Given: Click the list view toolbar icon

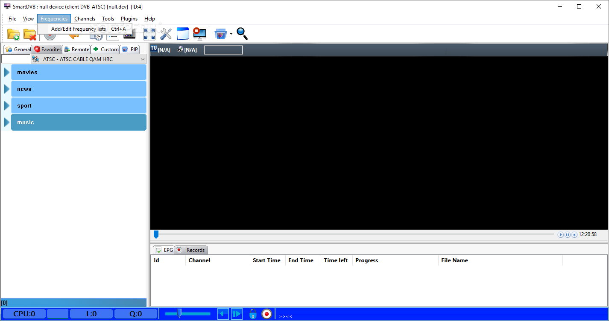Looking at the screenshot, I should pos(113,36).
